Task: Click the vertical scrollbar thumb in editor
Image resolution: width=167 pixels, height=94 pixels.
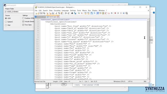Action: click(x=148, y=39)
